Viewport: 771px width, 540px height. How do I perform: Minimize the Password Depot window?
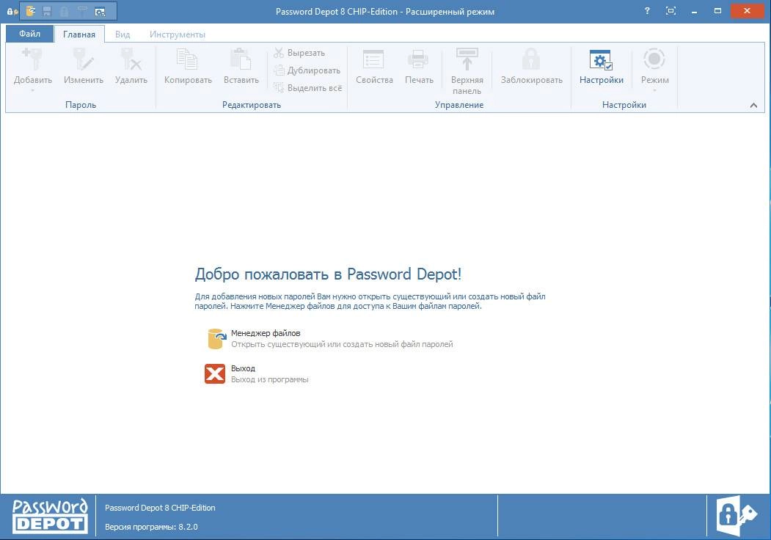click(x=694, y=11)
